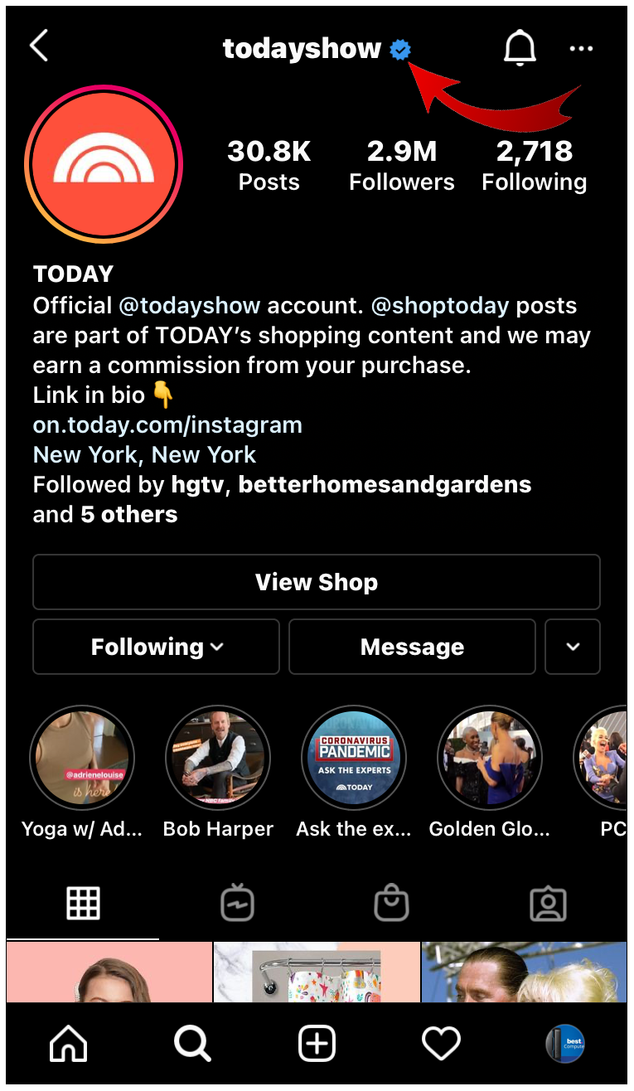This screenshot has width=634, height=1091.
Task: Tap the notification bell icon
Action: tap(520, 48)
